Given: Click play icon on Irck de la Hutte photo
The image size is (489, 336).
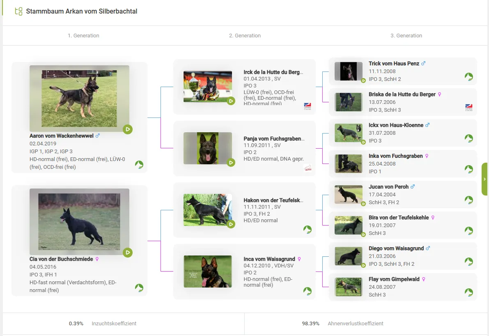Looking at the screenshot, I should (x=231, y=101).
